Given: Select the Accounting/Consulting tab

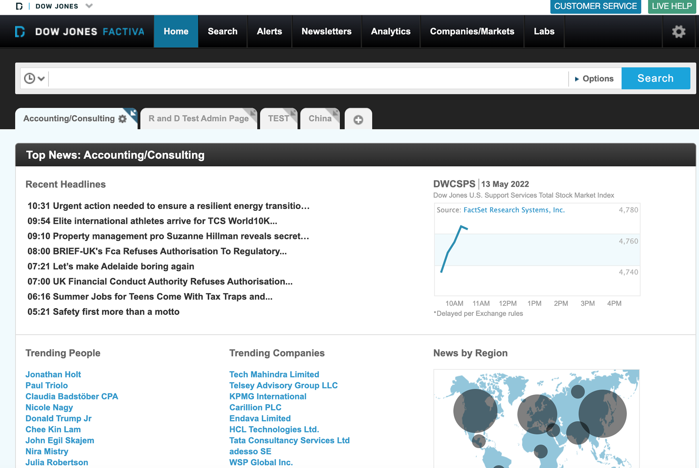Looking at the screenshot, I should (69, 119).
